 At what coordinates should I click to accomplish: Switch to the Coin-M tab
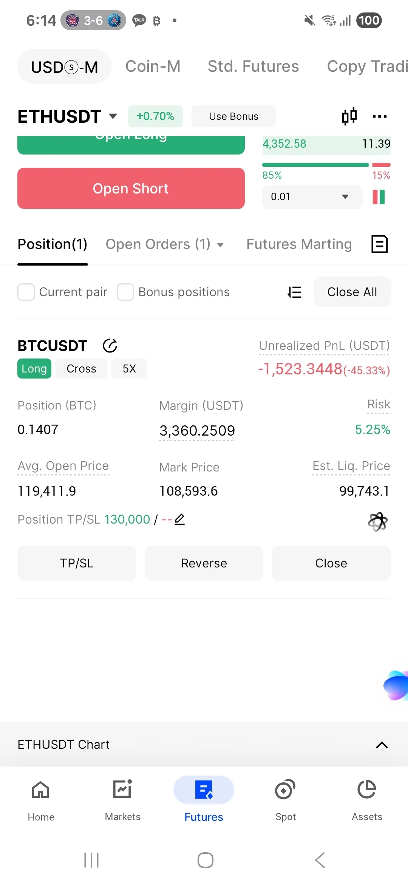tap(153, 66)
